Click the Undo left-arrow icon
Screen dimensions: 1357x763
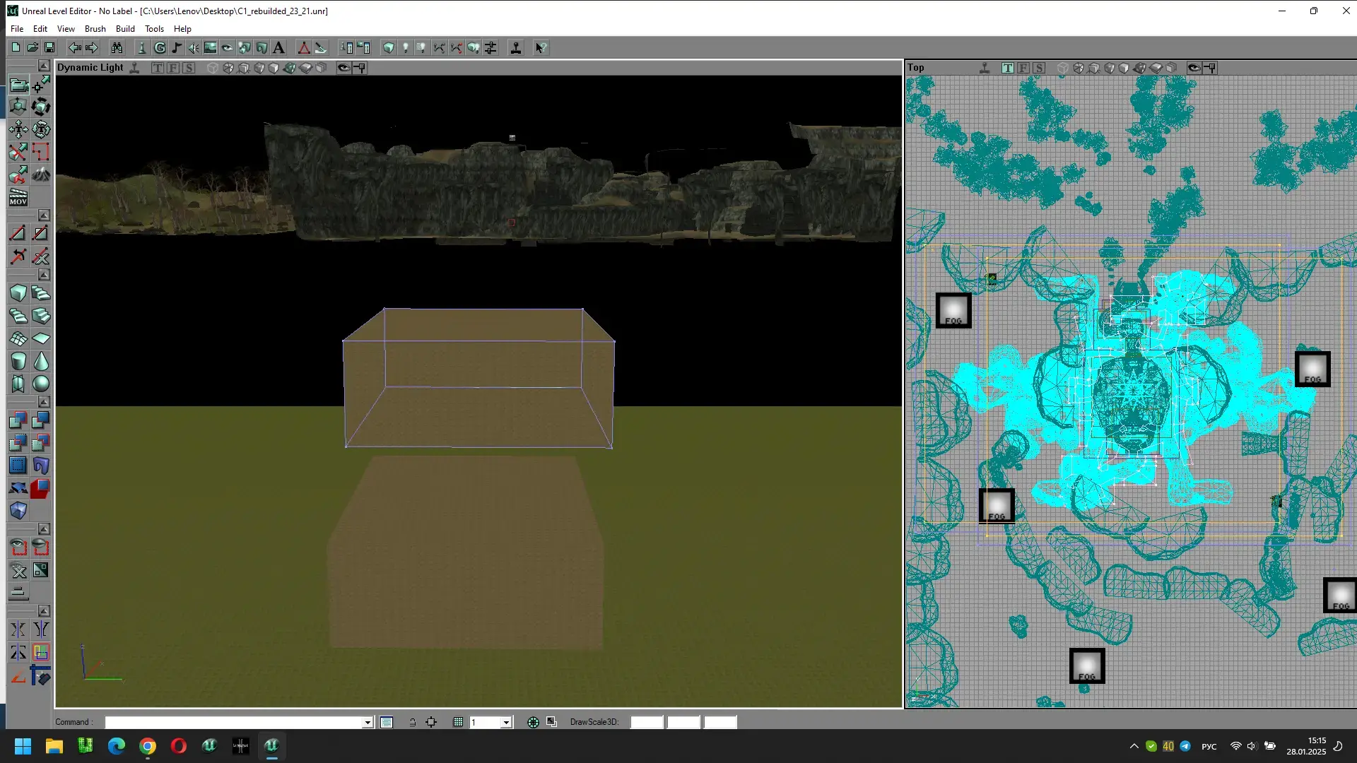74,47
